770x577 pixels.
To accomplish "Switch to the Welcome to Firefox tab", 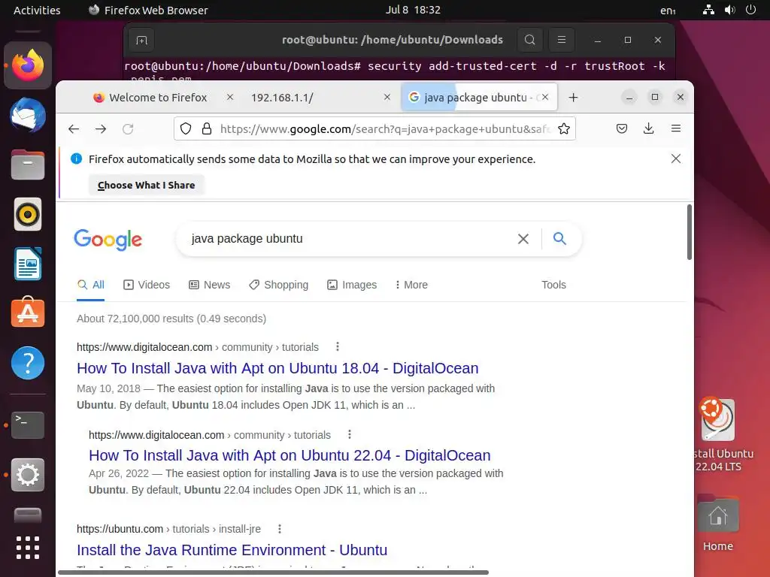I will [x=158, y=97].
